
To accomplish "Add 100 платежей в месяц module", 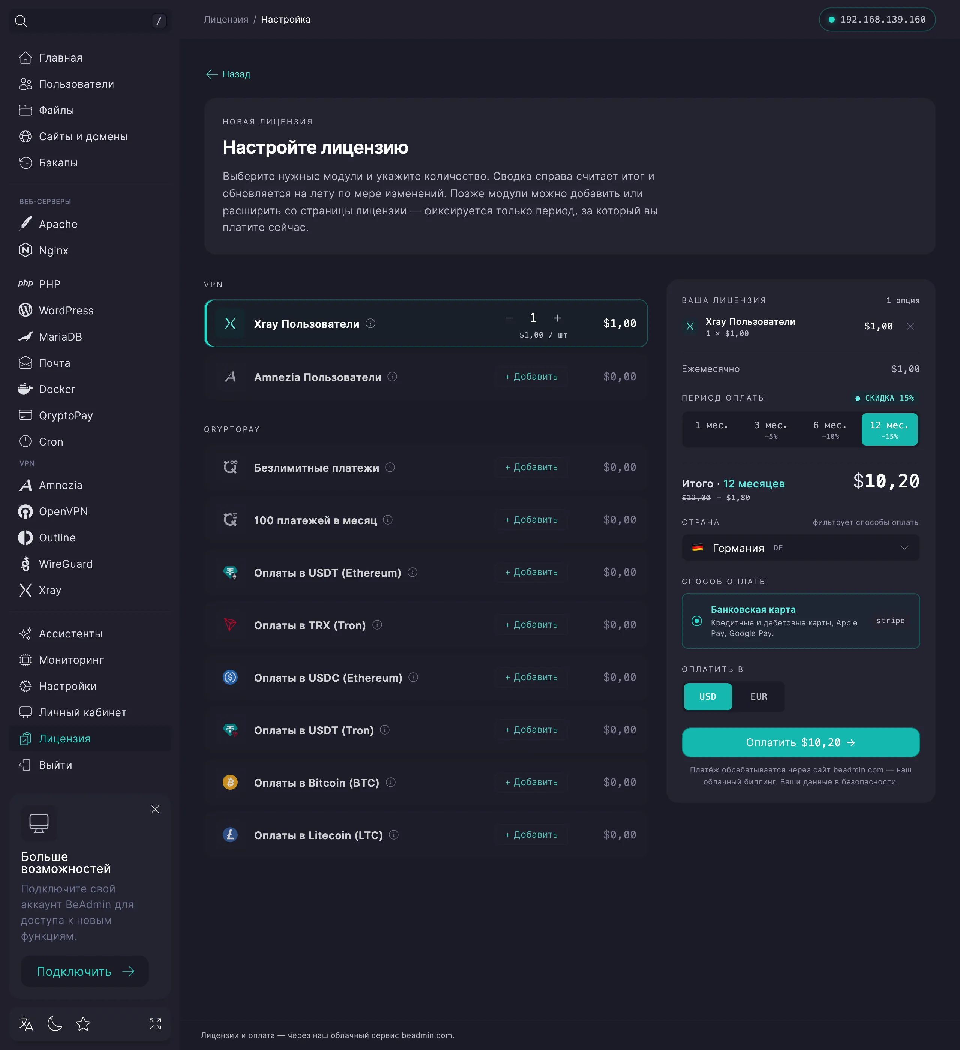I will (531, 520).
